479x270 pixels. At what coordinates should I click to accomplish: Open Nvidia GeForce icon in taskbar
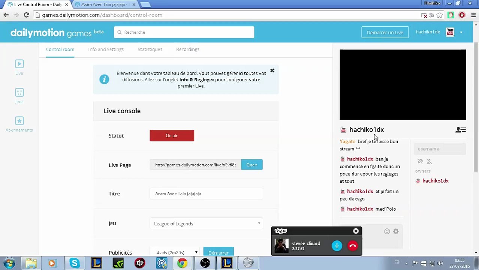coord(118,263)
